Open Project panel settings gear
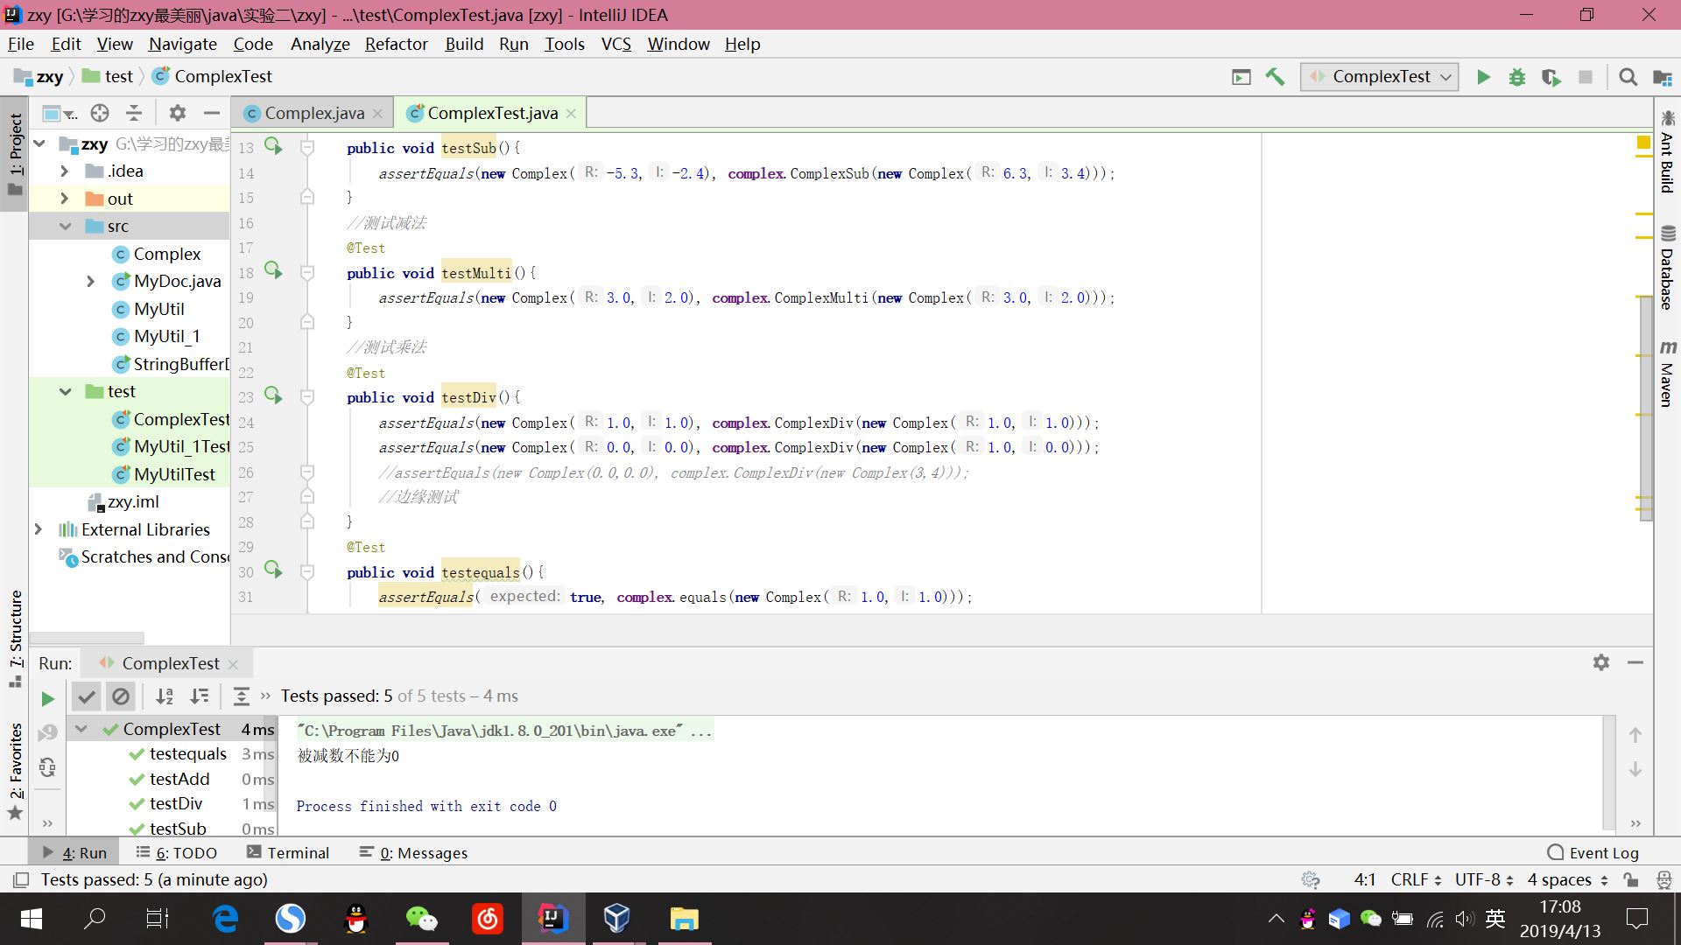 coord(178,113)
